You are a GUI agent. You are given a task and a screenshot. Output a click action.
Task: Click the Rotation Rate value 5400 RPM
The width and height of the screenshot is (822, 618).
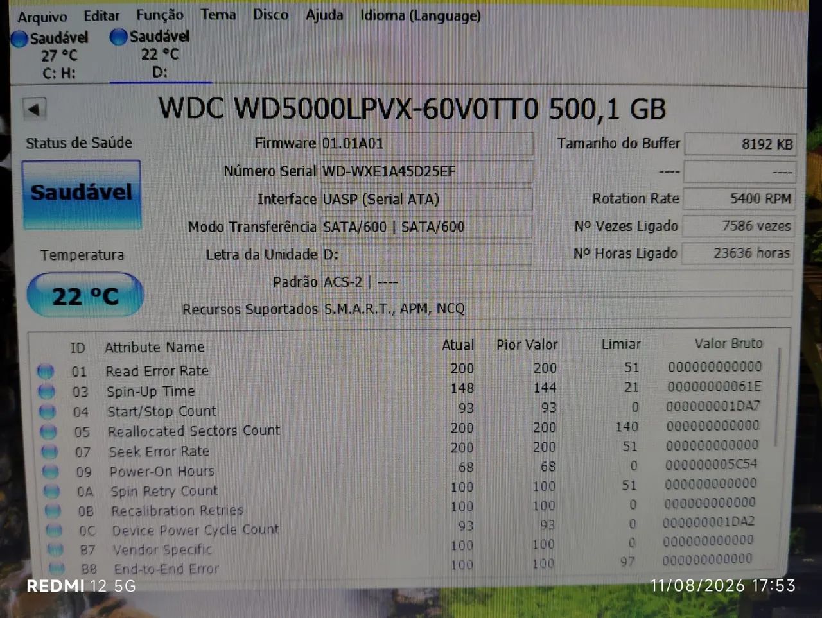pyautogui.click(x=738, y=199)
